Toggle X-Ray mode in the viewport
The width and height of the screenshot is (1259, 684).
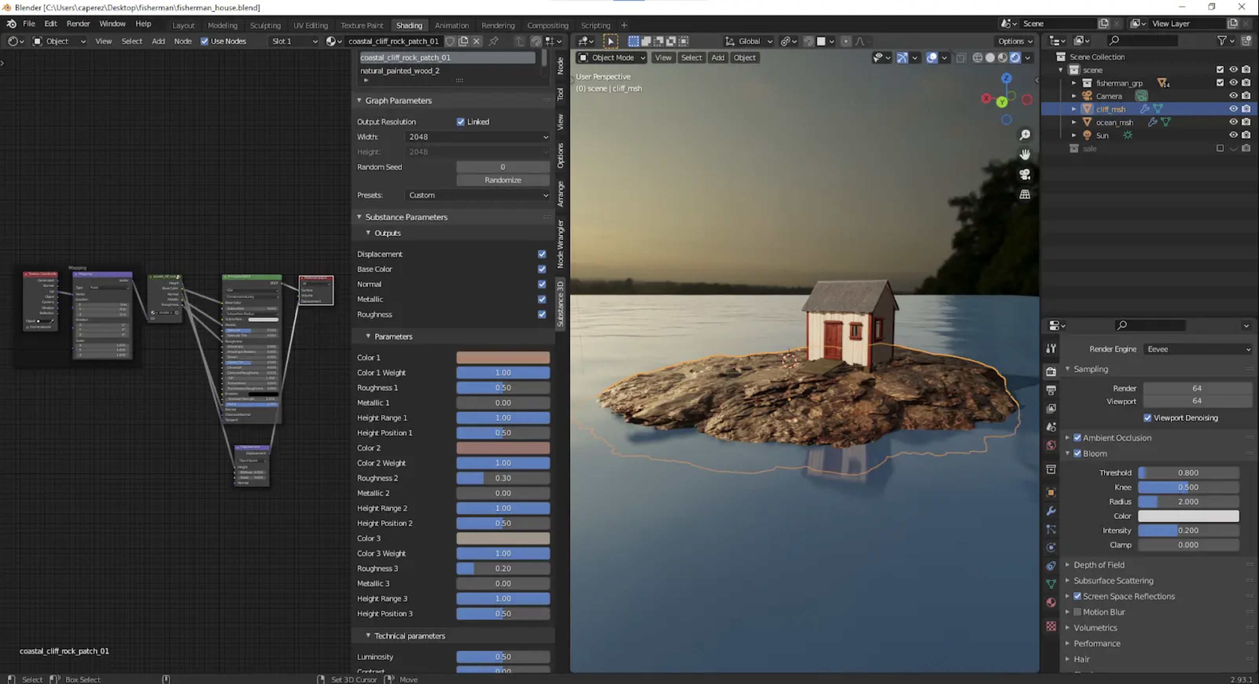point(961,58)
